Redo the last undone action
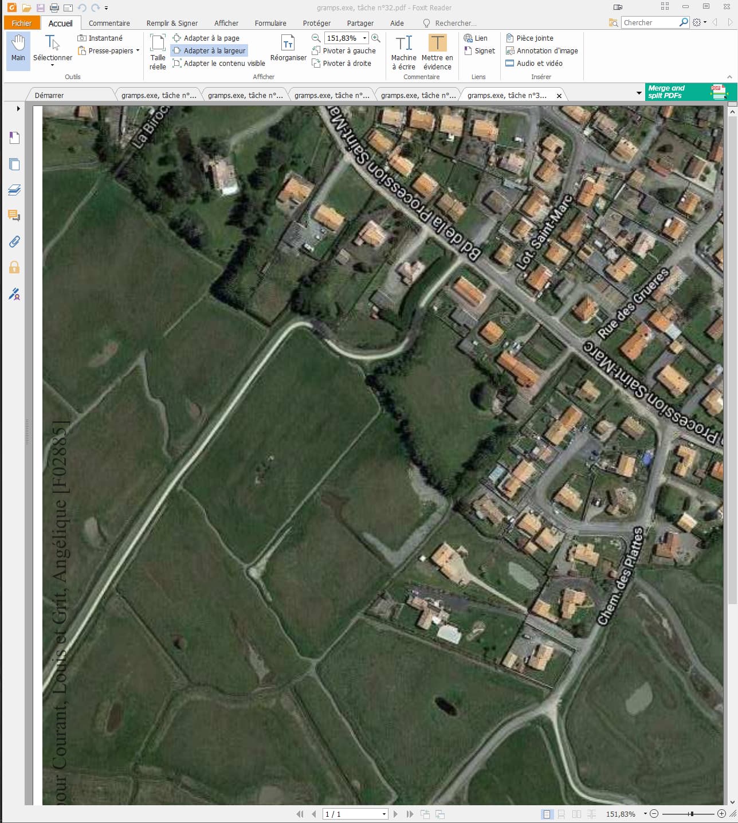The image size is (738, 823). [95, 8]
